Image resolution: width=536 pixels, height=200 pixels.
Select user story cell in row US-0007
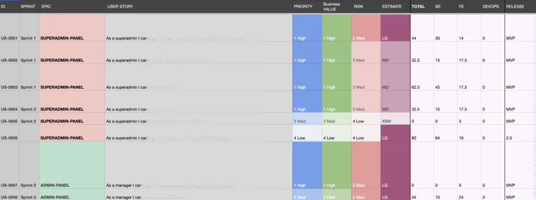point(198,165)
